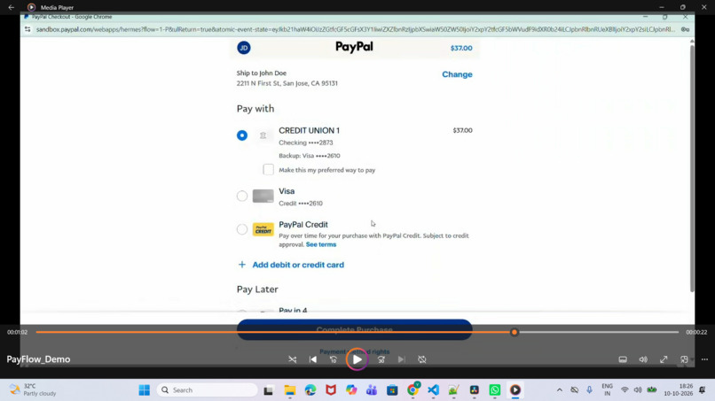This screenshot has height=401, width=715.
Task: Click the video seek bar position handle
Action: pos(515,332)
